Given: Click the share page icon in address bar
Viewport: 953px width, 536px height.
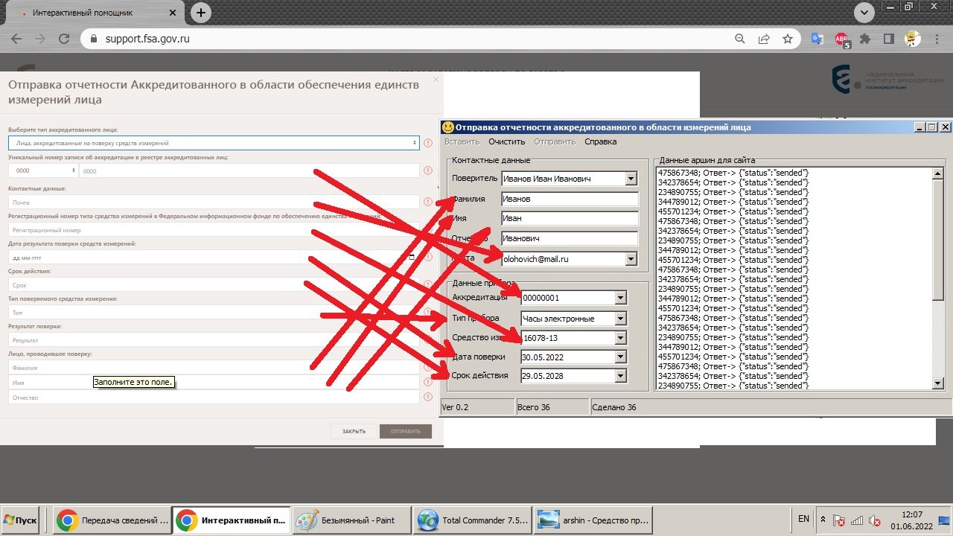Looking at the screenshot, I should (764, 39).
